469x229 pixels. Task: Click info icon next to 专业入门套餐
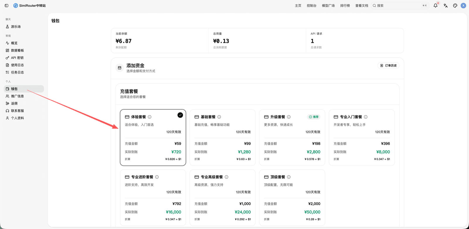pyautogui.click(x=366, y=117)
